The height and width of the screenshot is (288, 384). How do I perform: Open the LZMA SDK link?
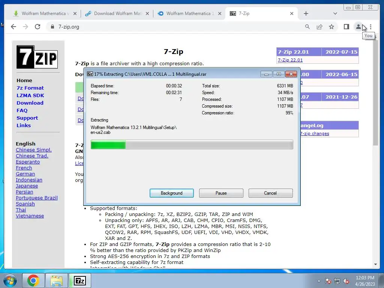coord(30,96)
